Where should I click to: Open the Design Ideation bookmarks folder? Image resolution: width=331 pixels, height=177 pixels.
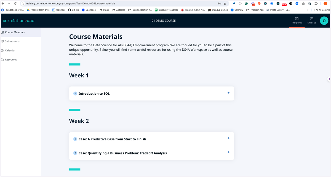point(140,10)
